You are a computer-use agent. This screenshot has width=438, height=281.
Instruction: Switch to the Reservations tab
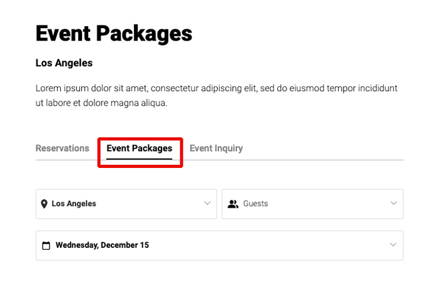pyautogui.click(x=63, y=149)
